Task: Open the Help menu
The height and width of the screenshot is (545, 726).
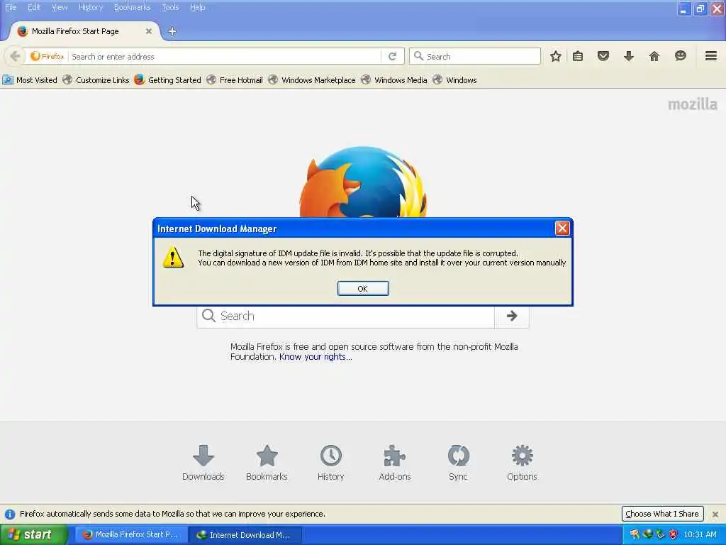Action: pyautogui.click(x=198, y=7)
